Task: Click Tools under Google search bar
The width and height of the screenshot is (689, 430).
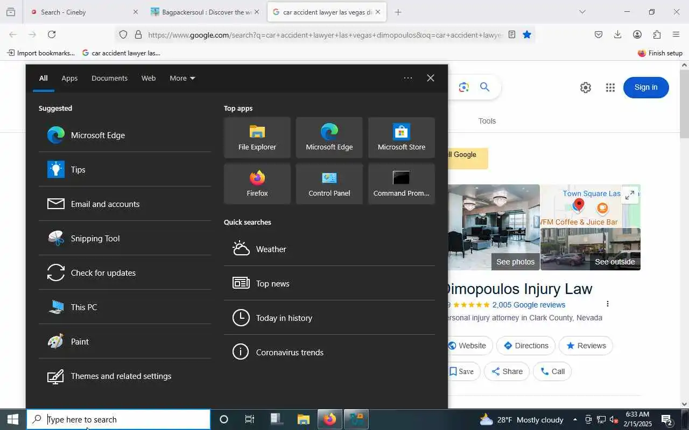Action: pyautogui.click(x=487, y=121)
